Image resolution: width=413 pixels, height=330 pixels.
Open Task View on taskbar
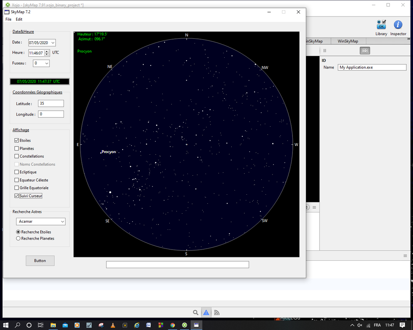coord(40,325)
